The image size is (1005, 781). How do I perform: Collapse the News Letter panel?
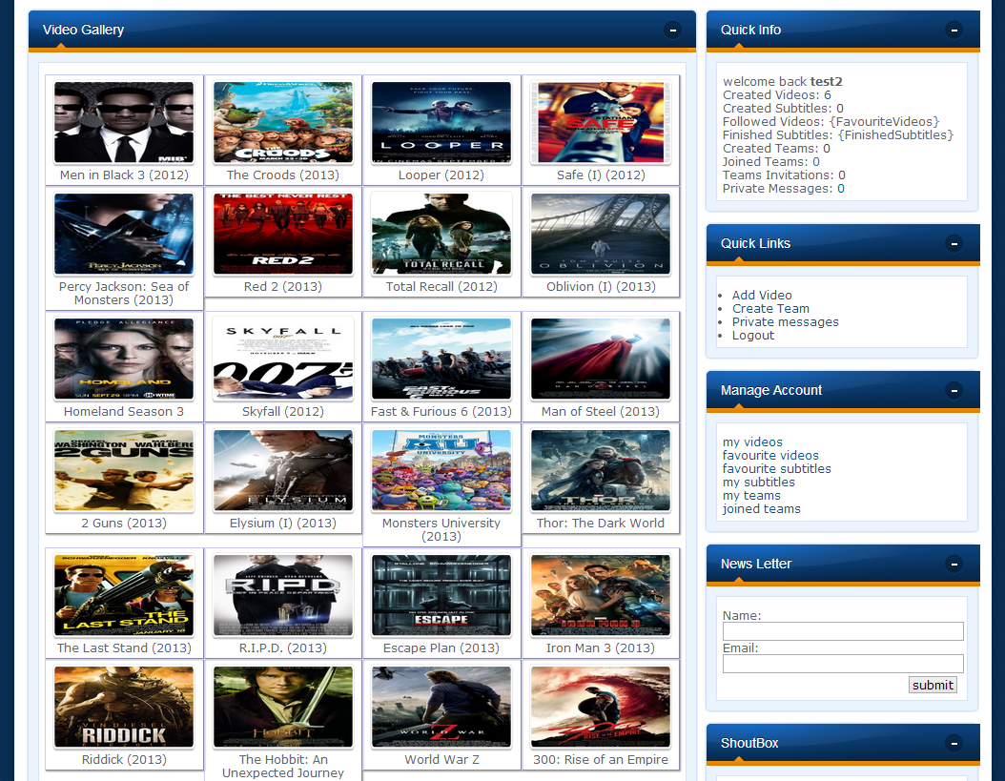tap(954, 564)
